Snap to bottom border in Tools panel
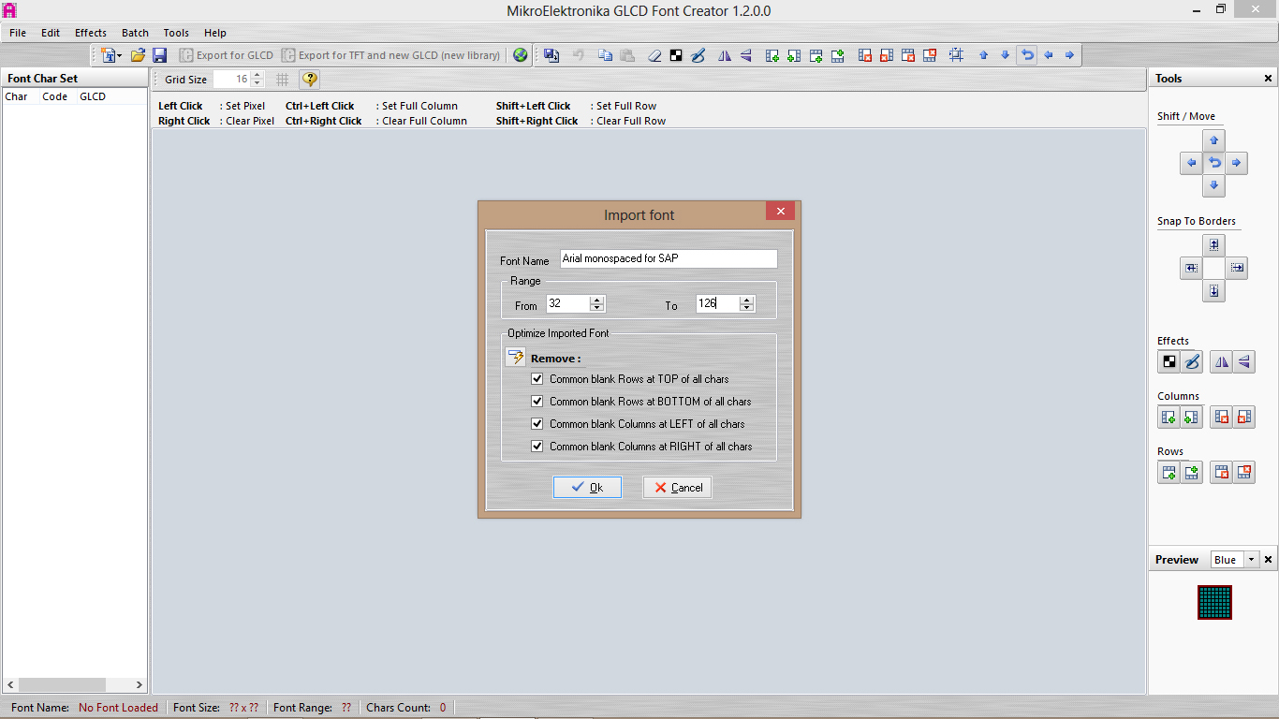The height and width of the screenshot is (719, 1279). (x=1213, y=291)
